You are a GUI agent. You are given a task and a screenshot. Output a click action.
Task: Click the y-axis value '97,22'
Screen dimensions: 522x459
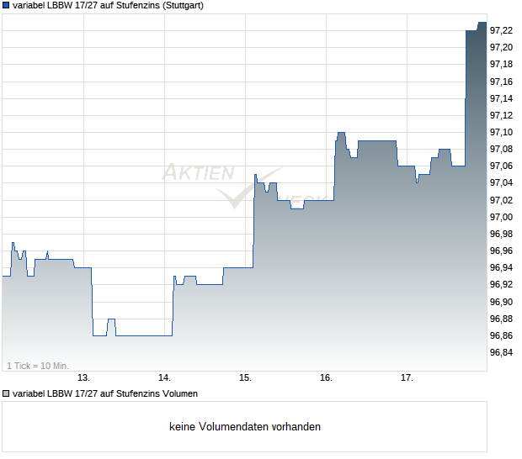click(x=501, y=30)
